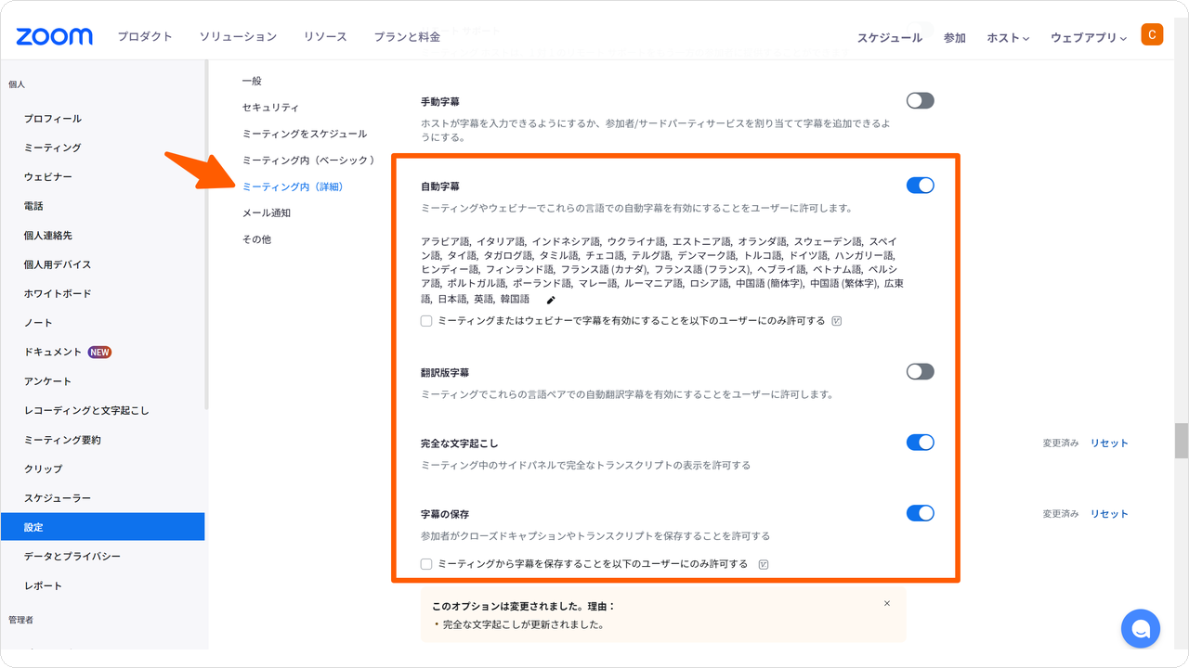Screen dimensions: 1189x668
Task: Open the user avatar C menu
Action: (1152, 35)
